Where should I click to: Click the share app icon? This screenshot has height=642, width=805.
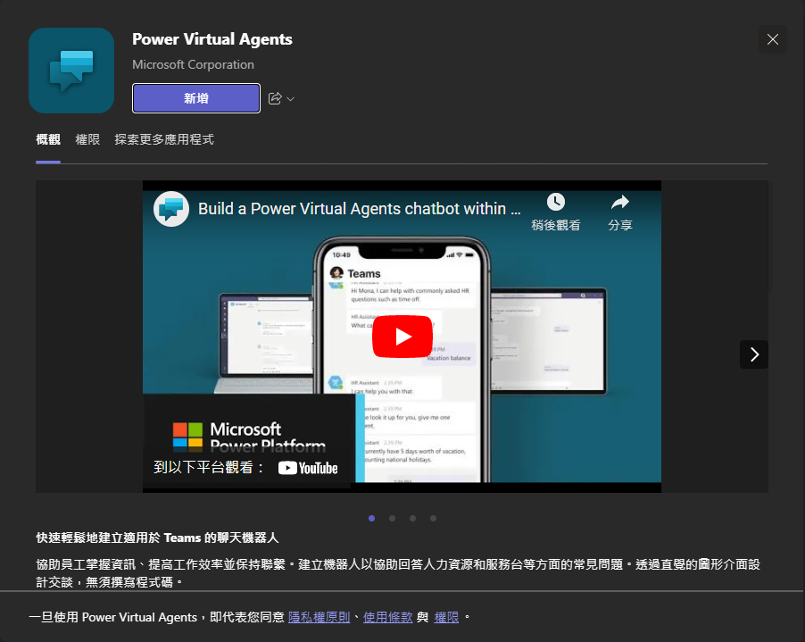click(275, 98)
